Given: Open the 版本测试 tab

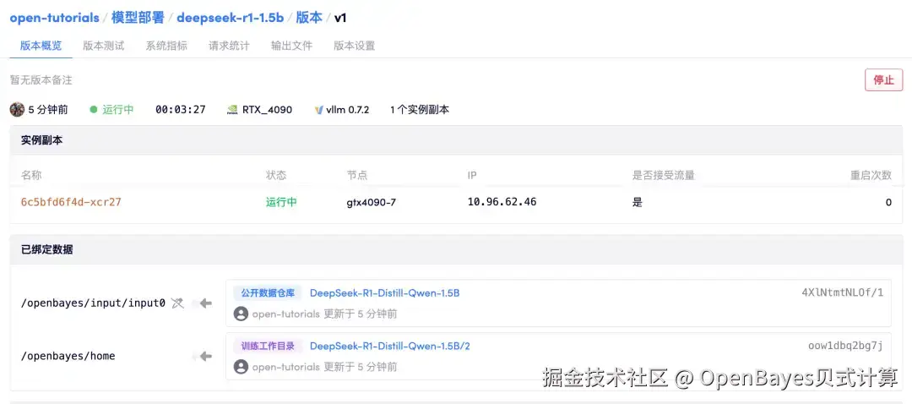Looking at the screenshot, I should (104, 46).
